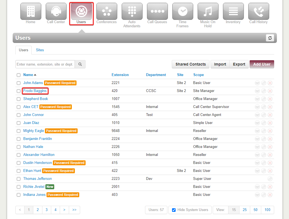Screen dimensions: 289x219
Task: Open Thomas Jefferson's user profile link
Action: (37, 179)
